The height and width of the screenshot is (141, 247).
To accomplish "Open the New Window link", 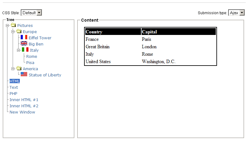I will tap(22, 112).
